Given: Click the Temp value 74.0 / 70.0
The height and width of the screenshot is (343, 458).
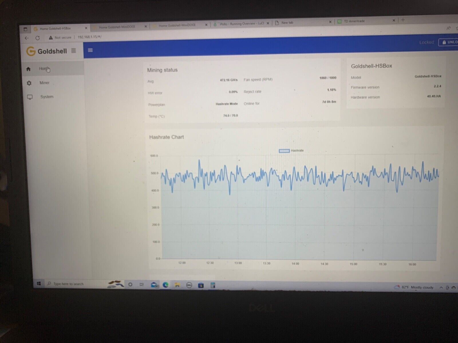Looking at the screenshot, I should click(x=230, y=115).
